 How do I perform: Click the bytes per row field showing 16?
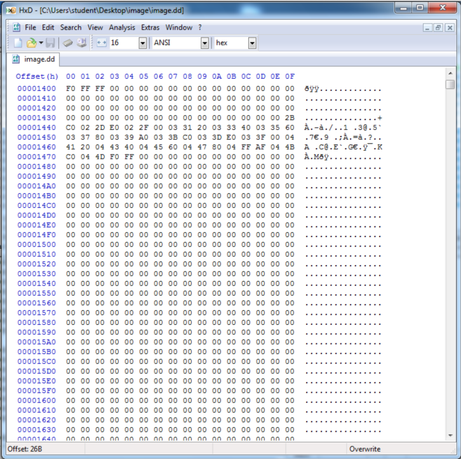coord(123,43)
